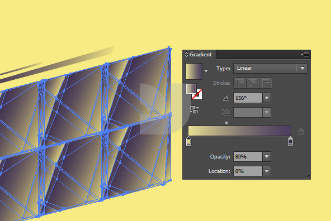331x221 pixels.
Task: Click the aspect ratio icon
Action: coord(226,112)
